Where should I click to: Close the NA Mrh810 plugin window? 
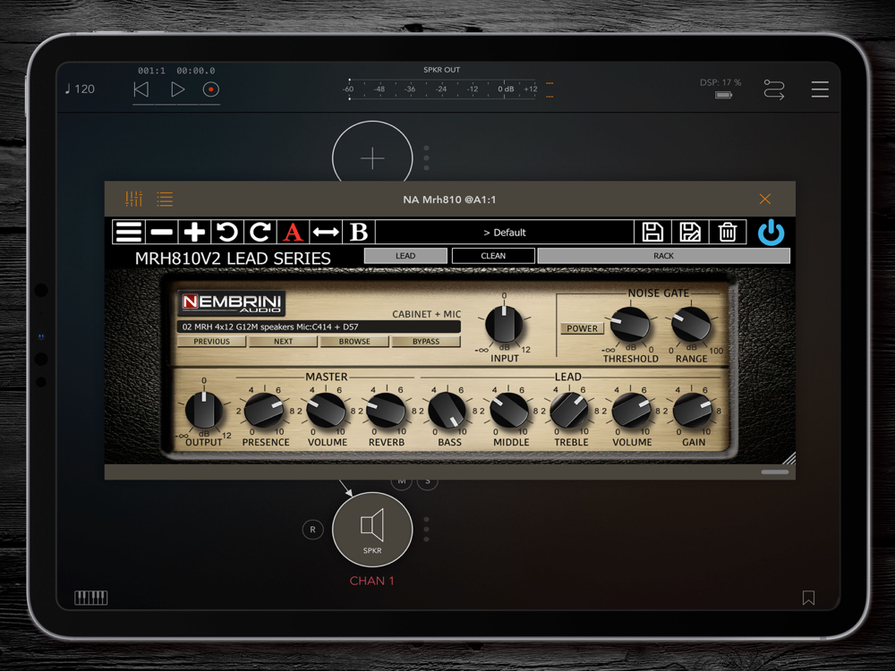(x=765, y=199)
